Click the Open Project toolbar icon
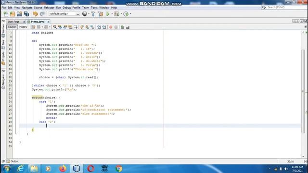The width and height of the screenshot is (308, 173). coord(19,14)
